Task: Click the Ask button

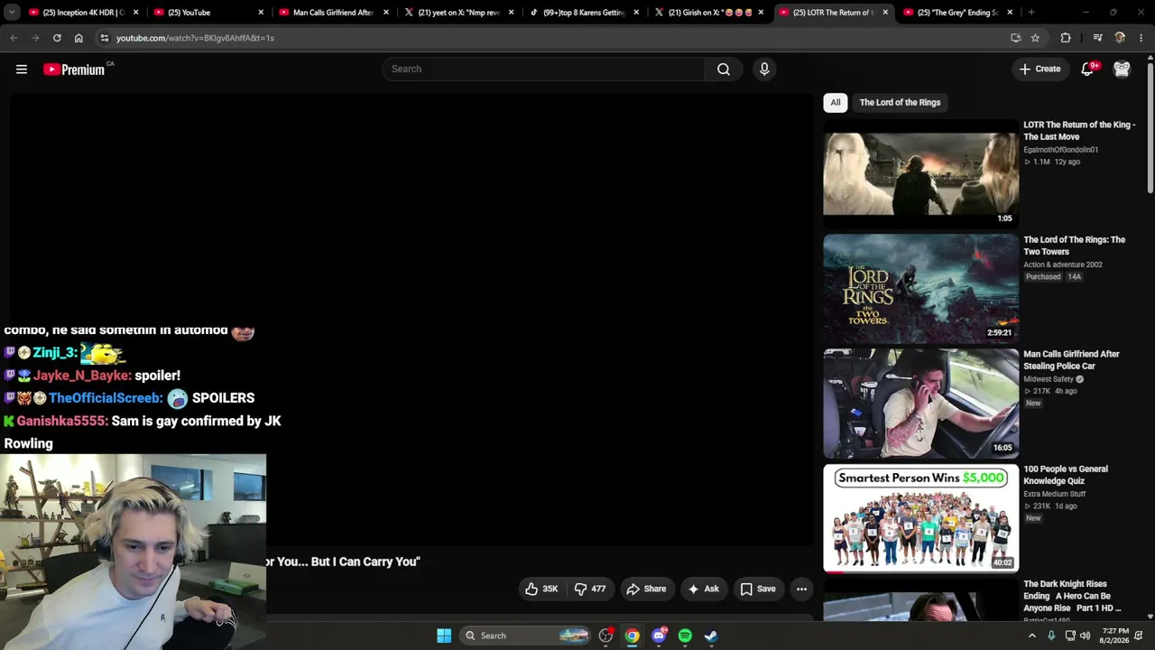Action: click(x=703, y=590)
